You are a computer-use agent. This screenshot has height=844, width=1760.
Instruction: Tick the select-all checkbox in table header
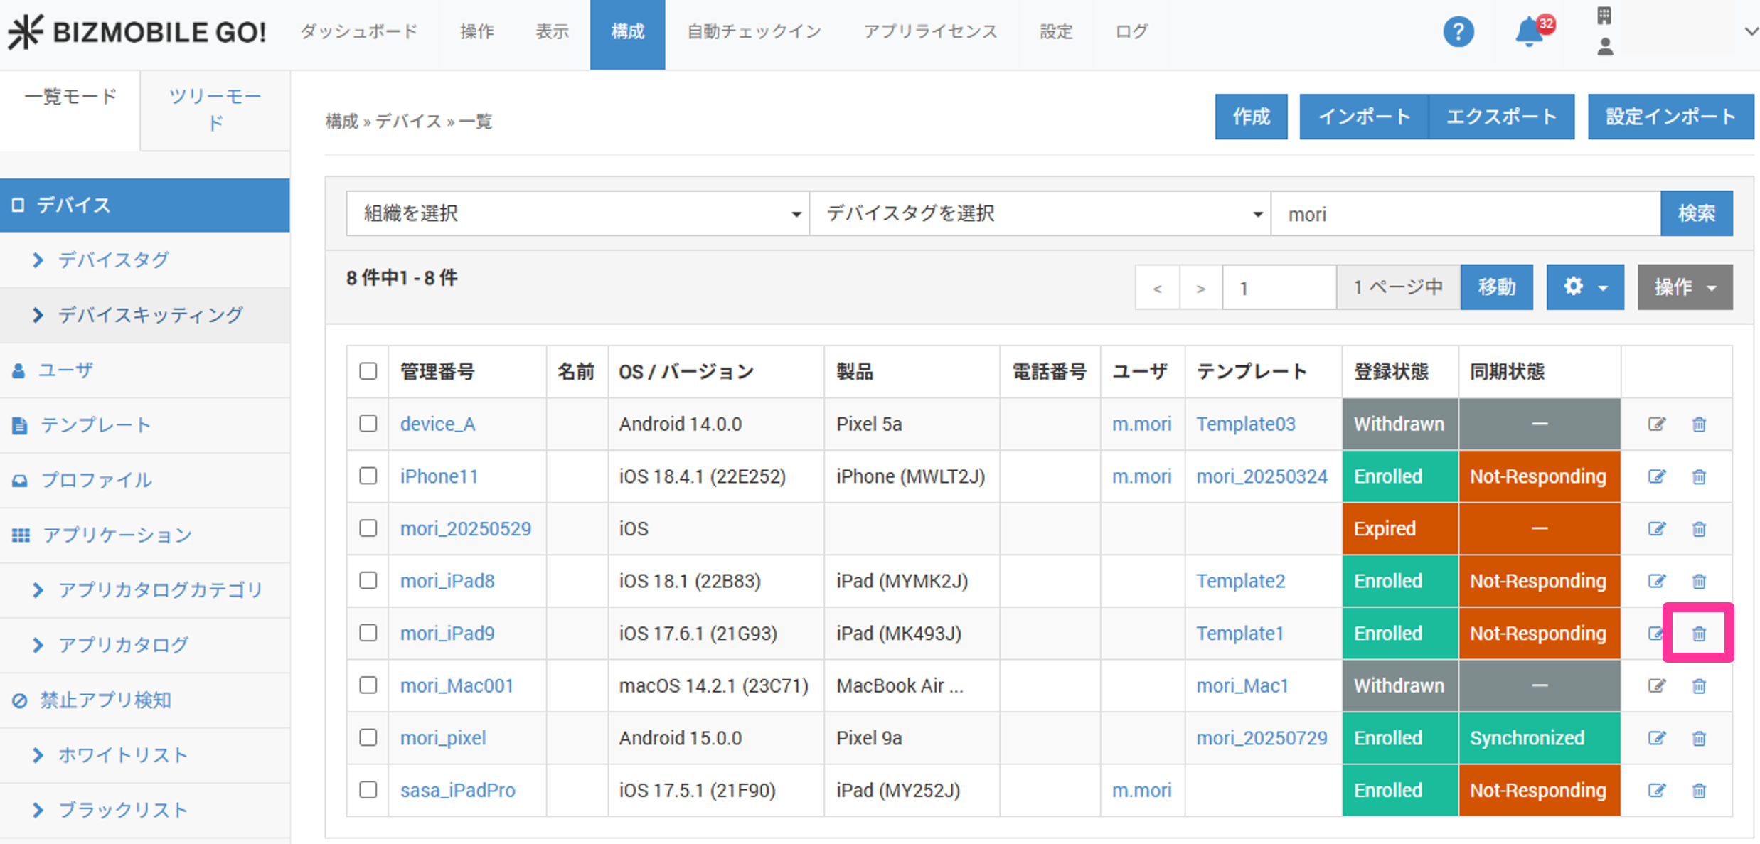click(368, 371)
